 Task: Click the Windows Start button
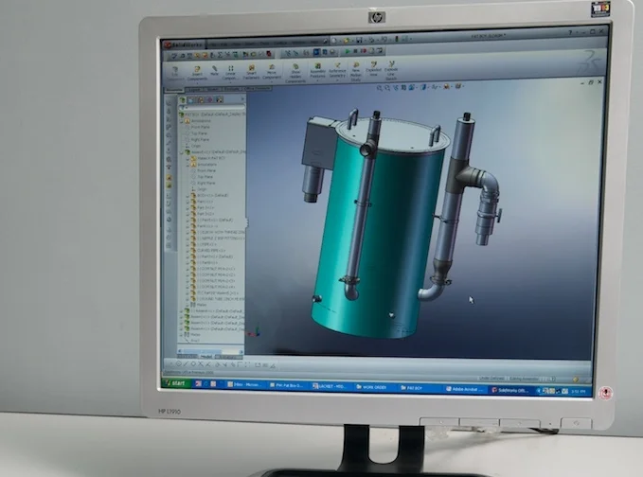point(177,383)
